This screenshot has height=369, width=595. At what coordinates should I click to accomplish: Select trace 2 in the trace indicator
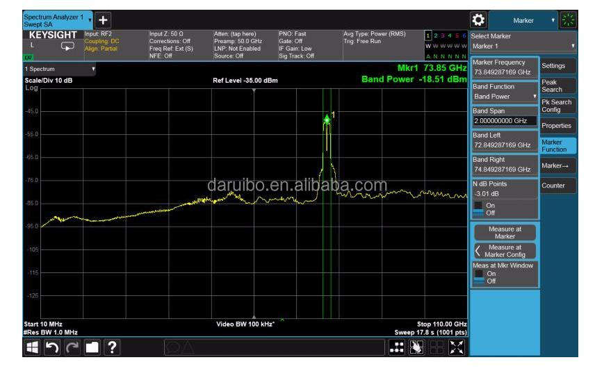tap(436, 35)
